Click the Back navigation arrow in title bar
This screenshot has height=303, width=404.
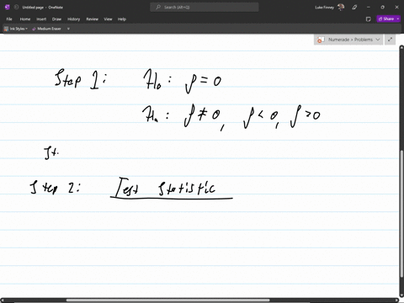pyautogui.click(x=16, y=8)
